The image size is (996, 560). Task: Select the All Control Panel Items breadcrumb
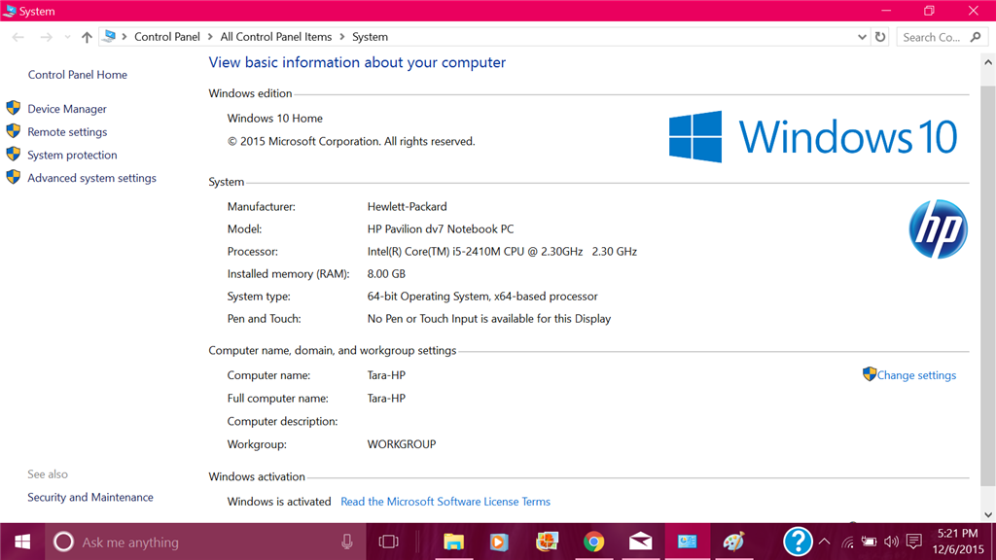click(x=275, y=37)
